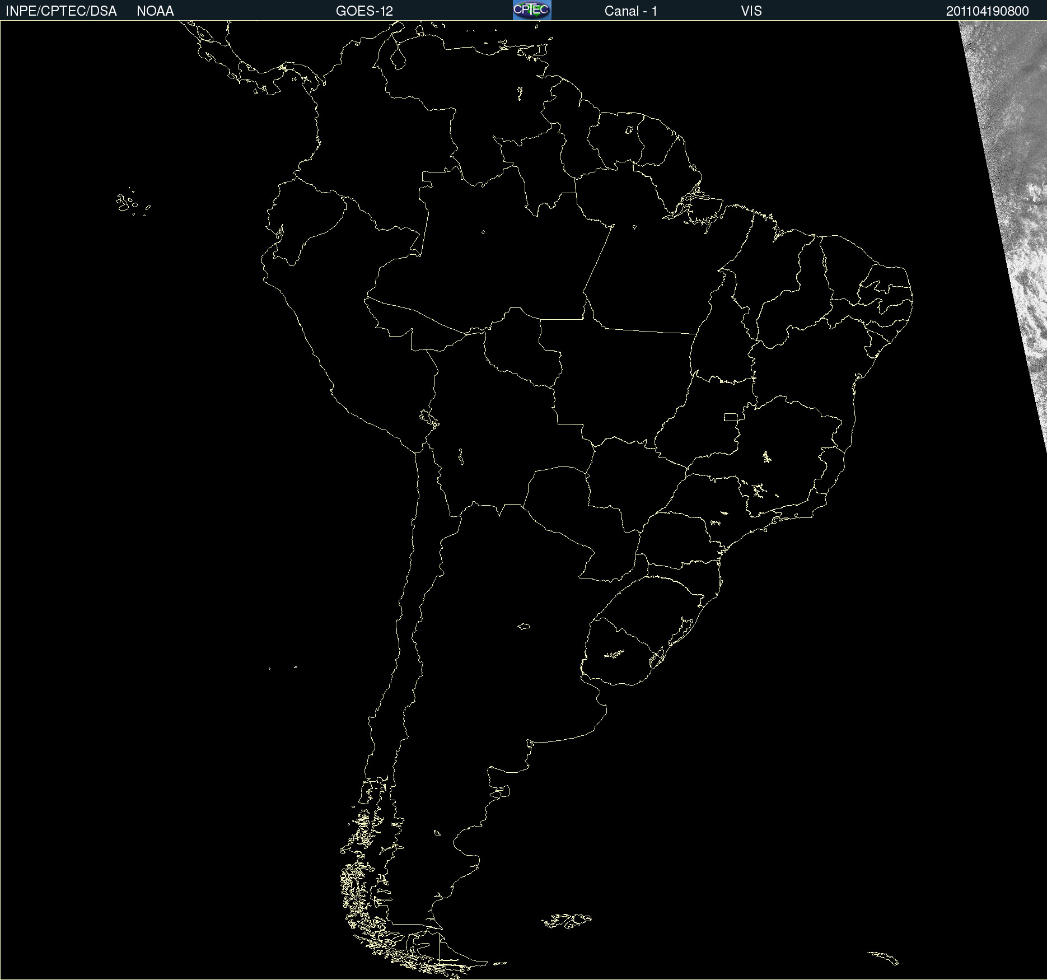
Task: Click the INPE/CPTEC/DSA header text
Action: pyautogui.click(x=61, y=11)
